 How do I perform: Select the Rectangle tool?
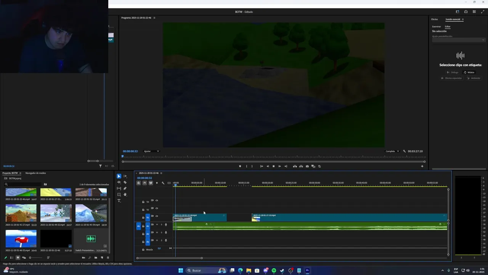(x=119, y=194)
